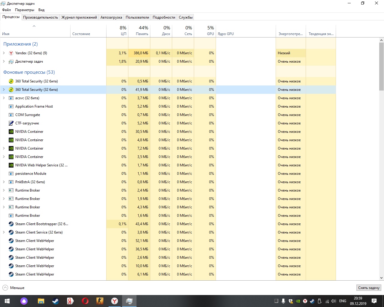Expand the Yandex process group

(x=4, y=53)
